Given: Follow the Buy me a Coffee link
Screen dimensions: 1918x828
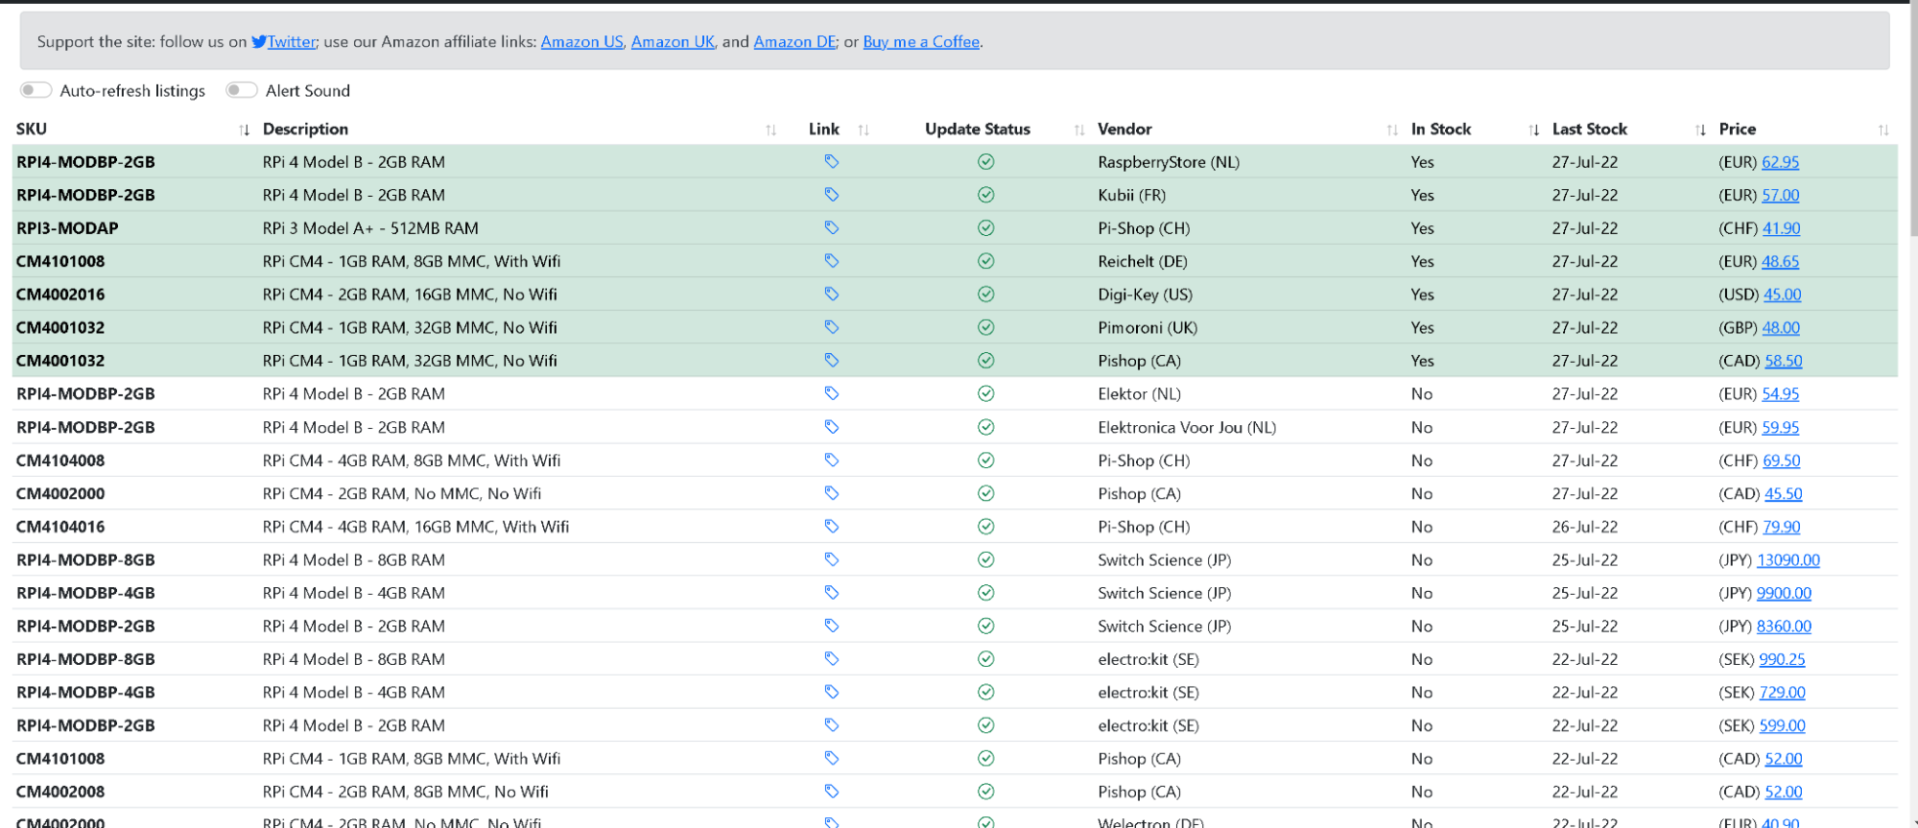Looking at the screenshot, I should click(x=921, y=42).
